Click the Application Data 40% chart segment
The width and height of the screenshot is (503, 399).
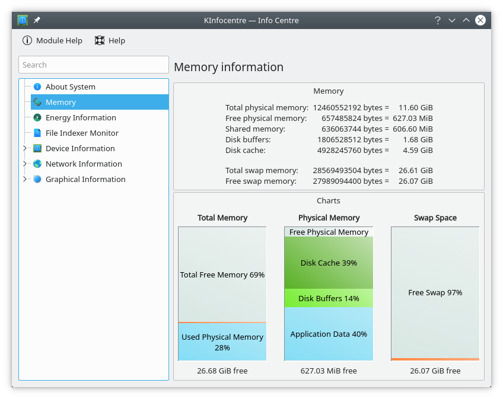[x=329, y=334]
